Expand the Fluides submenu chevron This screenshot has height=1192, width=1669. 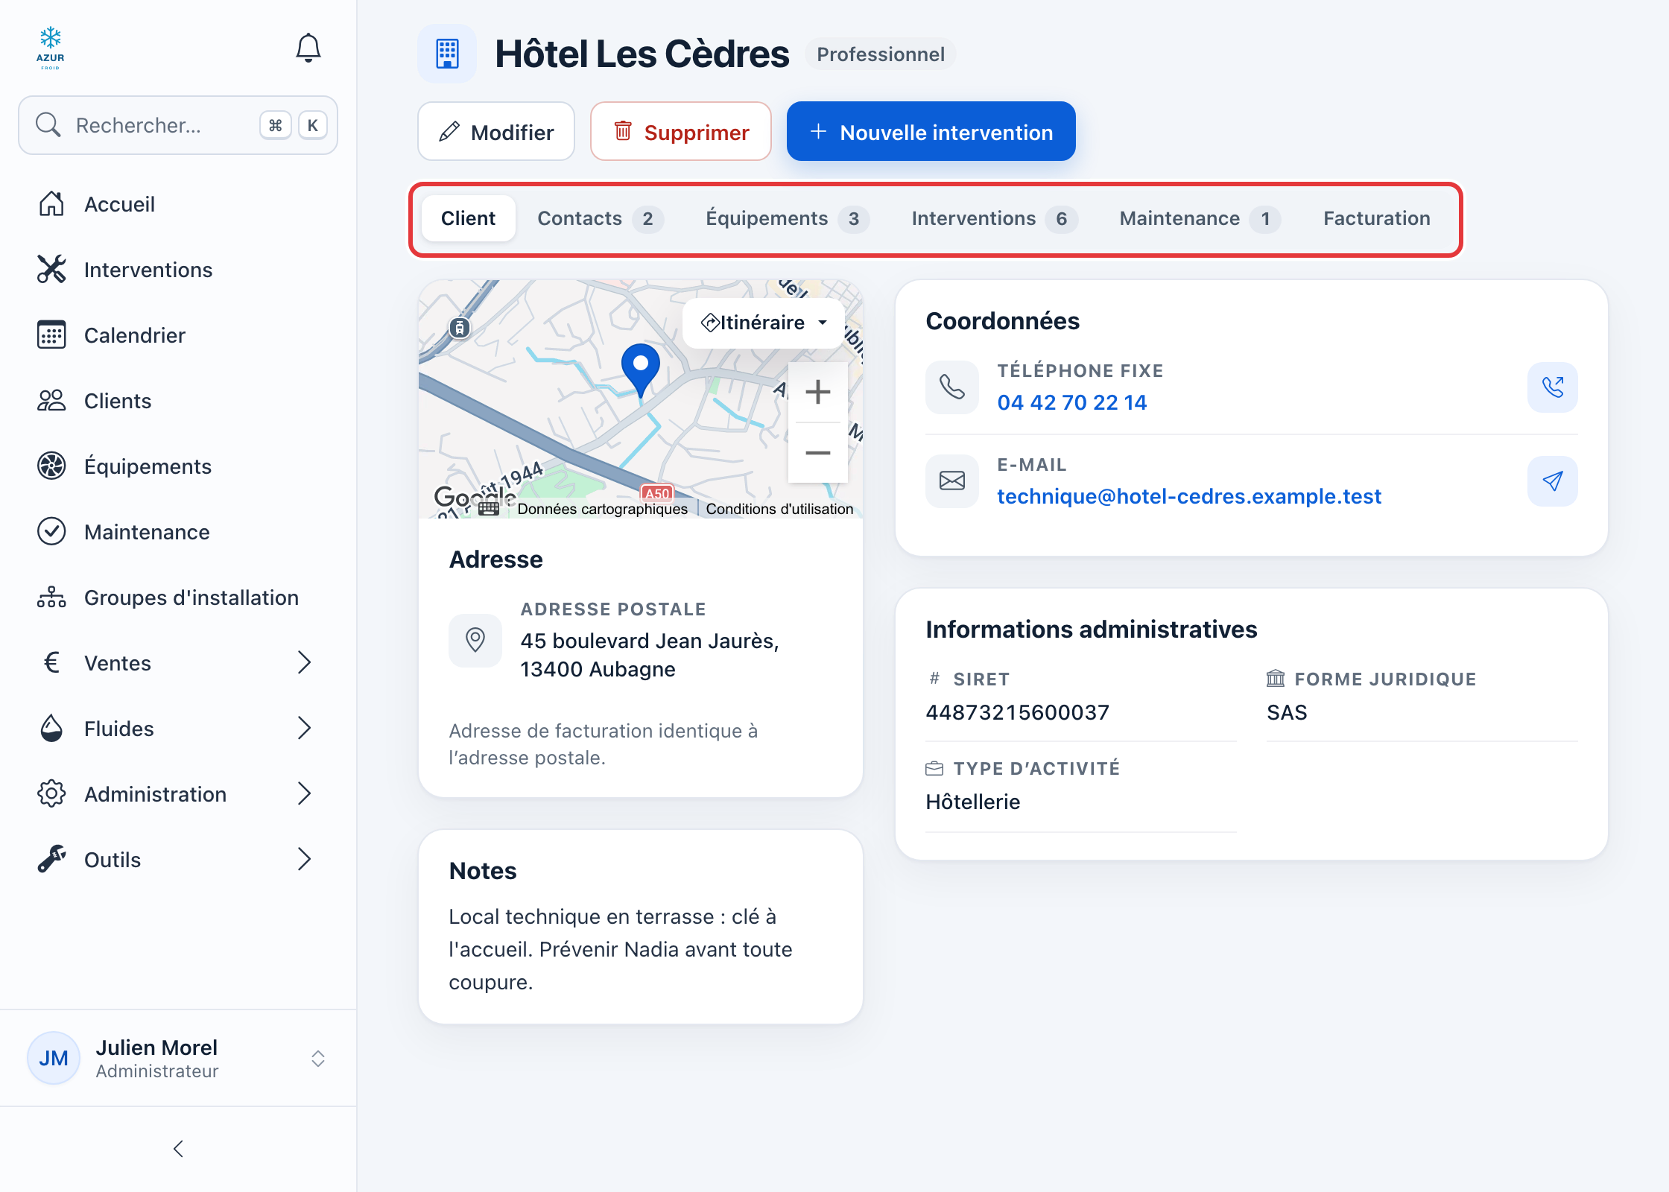tap(304, 728)
